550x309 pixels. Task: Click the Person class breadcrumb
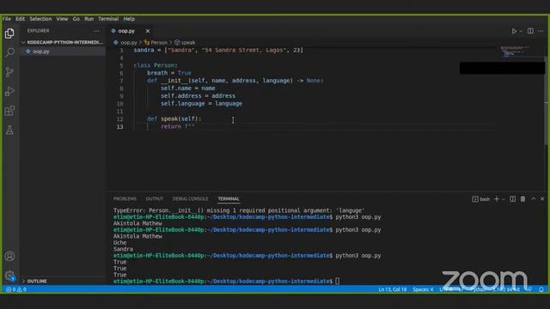pos(156,43)
